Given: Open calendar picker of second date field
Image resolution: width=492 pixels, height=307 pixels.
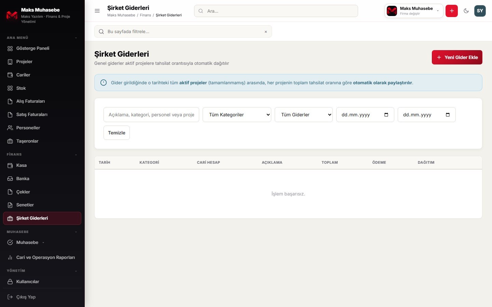Looking at the screenshot, I should (x=448, y=115).
